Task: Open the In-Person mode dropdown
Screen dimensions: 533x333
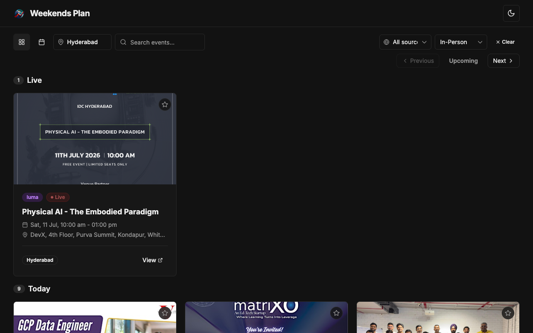Action: pyautogui.click(x=461, y=42)
